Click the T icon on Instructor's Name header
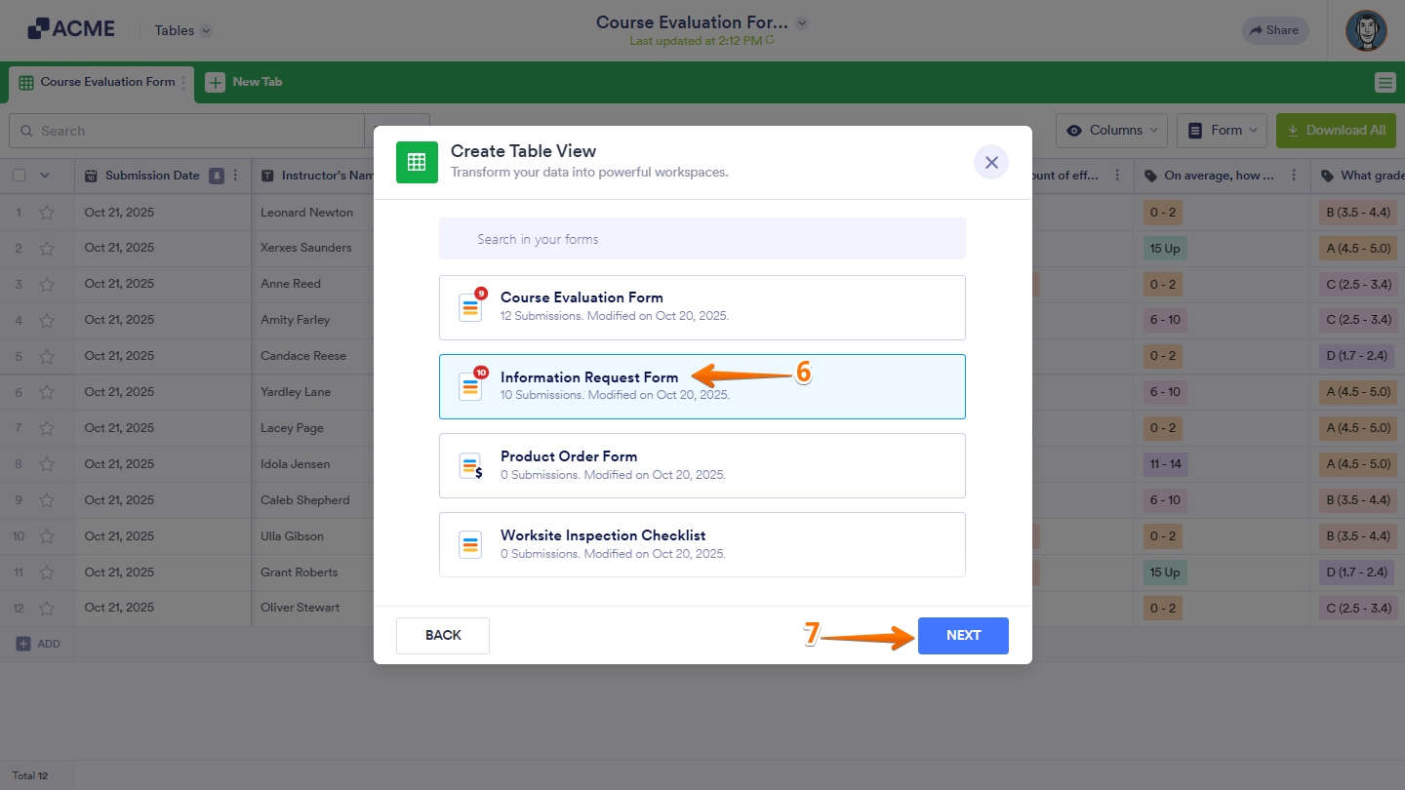Image resolution: width=1405 pixels, height=790 pixels. 267,176
